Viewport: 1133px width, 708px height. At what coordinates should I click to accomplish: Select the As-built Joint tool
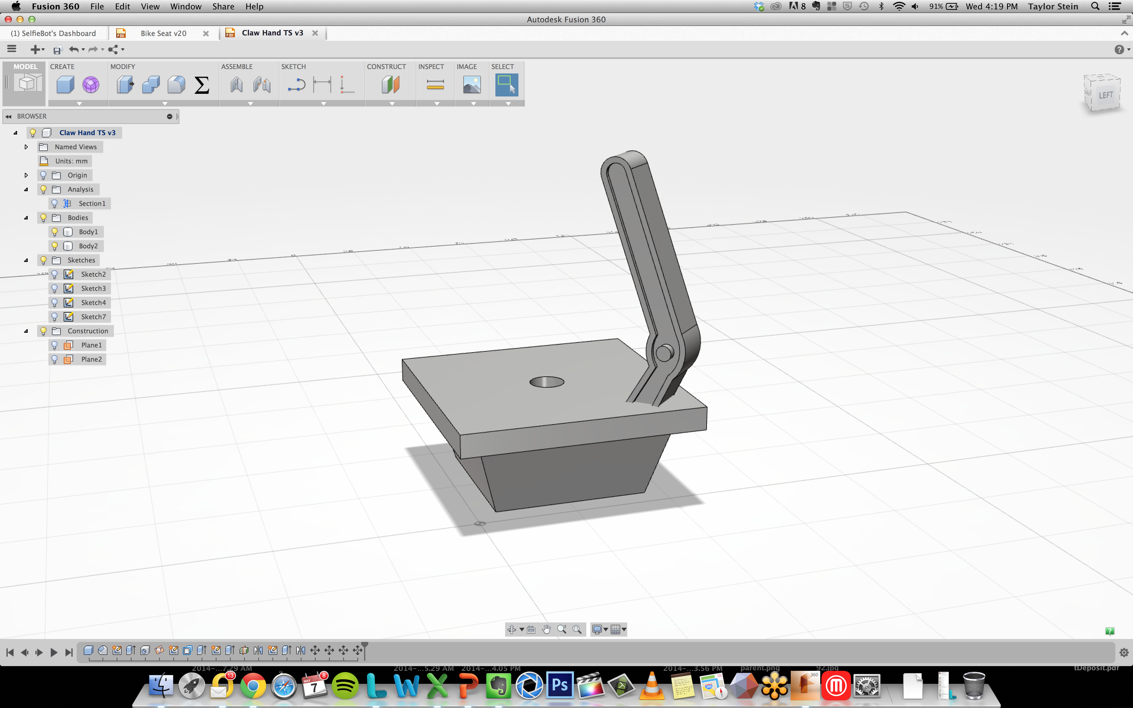point(262,85)
